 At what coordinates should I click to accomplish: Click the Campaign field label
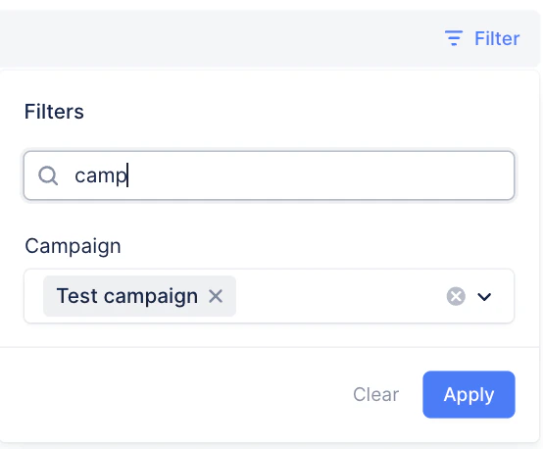coord(73,246)
